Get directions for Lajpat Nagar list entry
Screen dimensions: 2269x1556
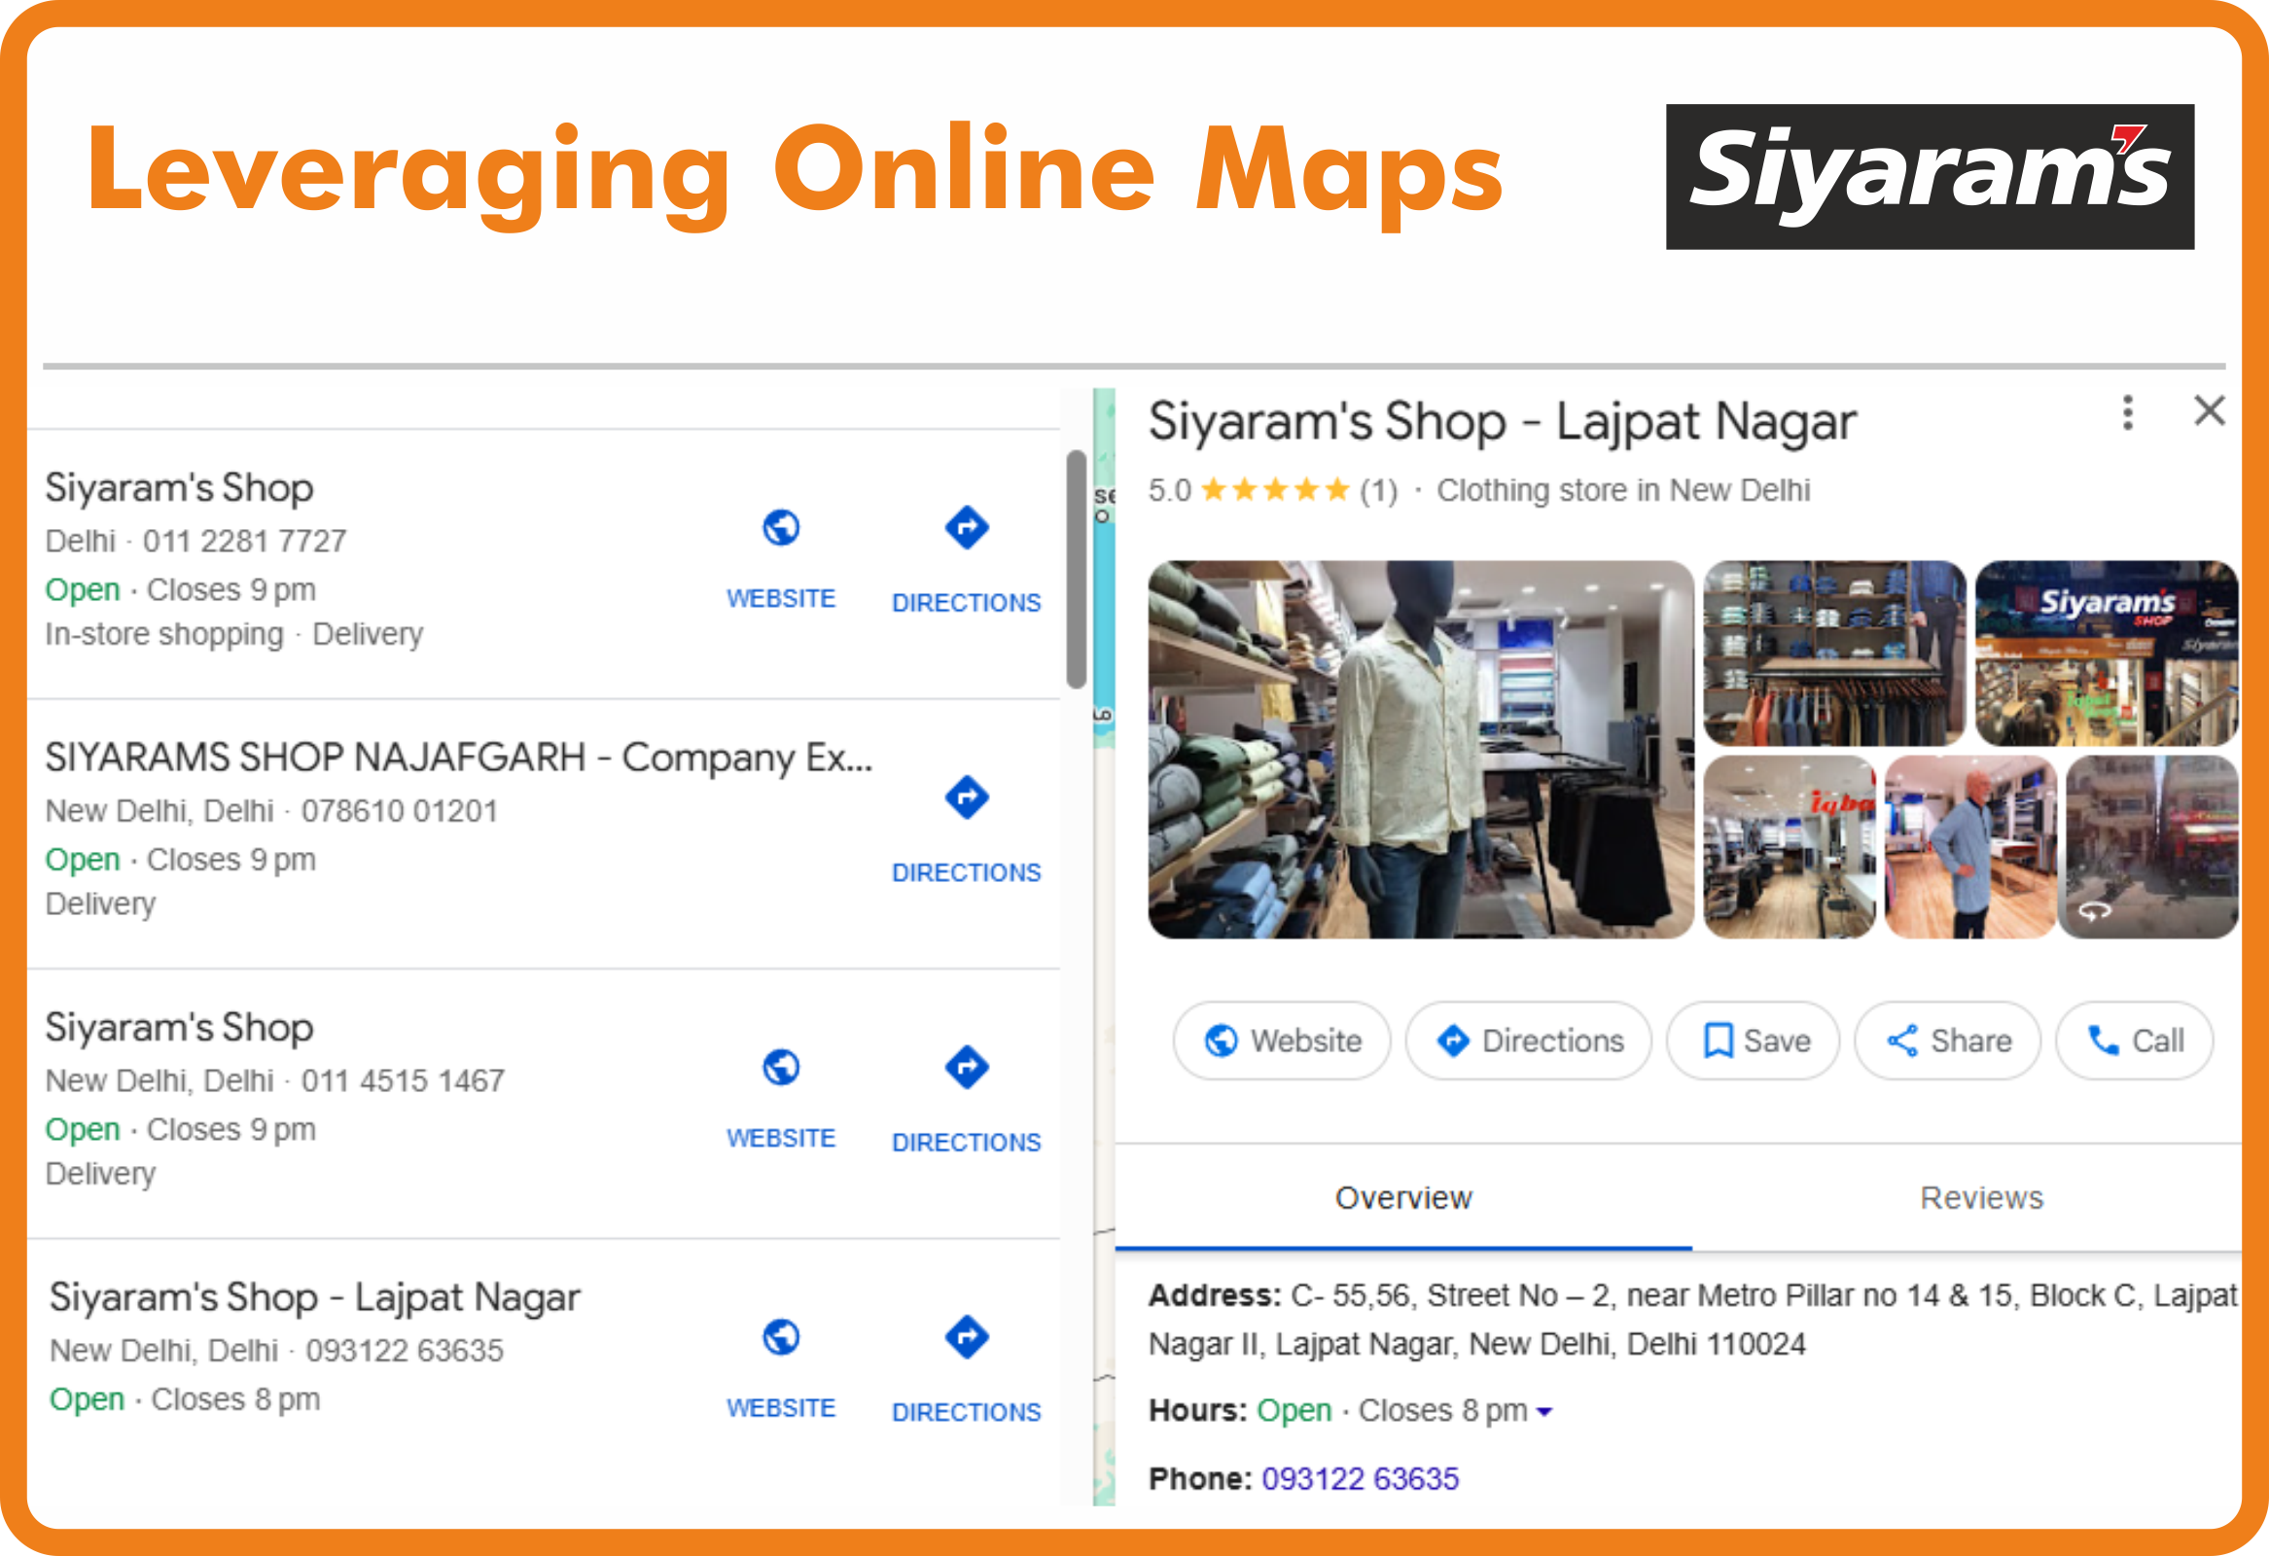tap(966, 1370)
